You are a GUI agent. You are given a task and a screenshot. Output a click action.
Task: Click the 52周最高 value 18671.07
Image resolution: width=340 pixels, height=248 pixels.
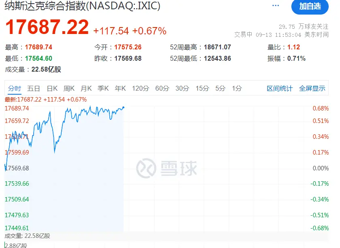pos(218,47)
